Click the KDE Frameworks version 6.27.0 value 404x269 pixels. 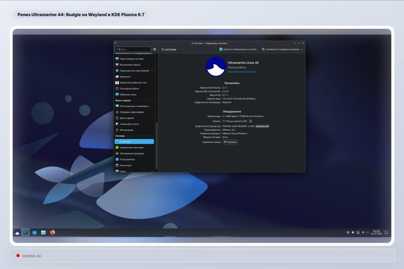point(226,91)
